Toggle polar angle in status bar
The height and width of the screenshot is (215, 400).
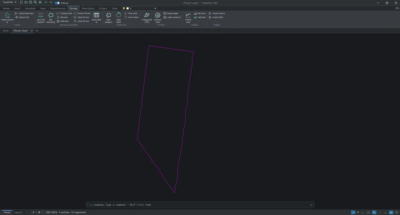tap(385, 212)
